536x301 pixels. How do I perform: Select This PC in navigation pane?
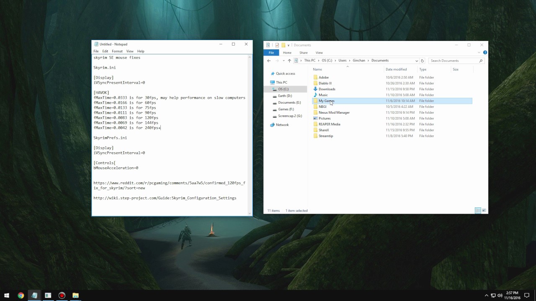point(281,82)
